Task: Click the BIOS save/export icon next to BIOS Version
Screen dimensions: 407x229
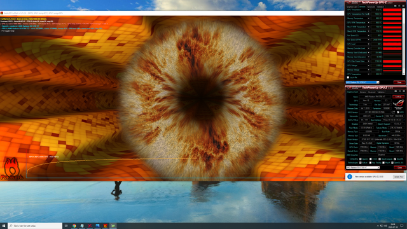Action: pos(394,112)
